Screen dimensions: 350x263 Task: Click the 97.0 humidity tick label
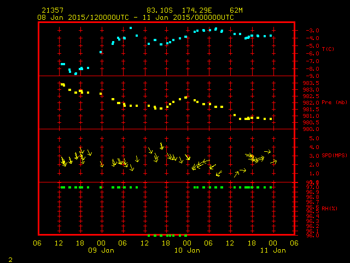[x=312, y=187]
